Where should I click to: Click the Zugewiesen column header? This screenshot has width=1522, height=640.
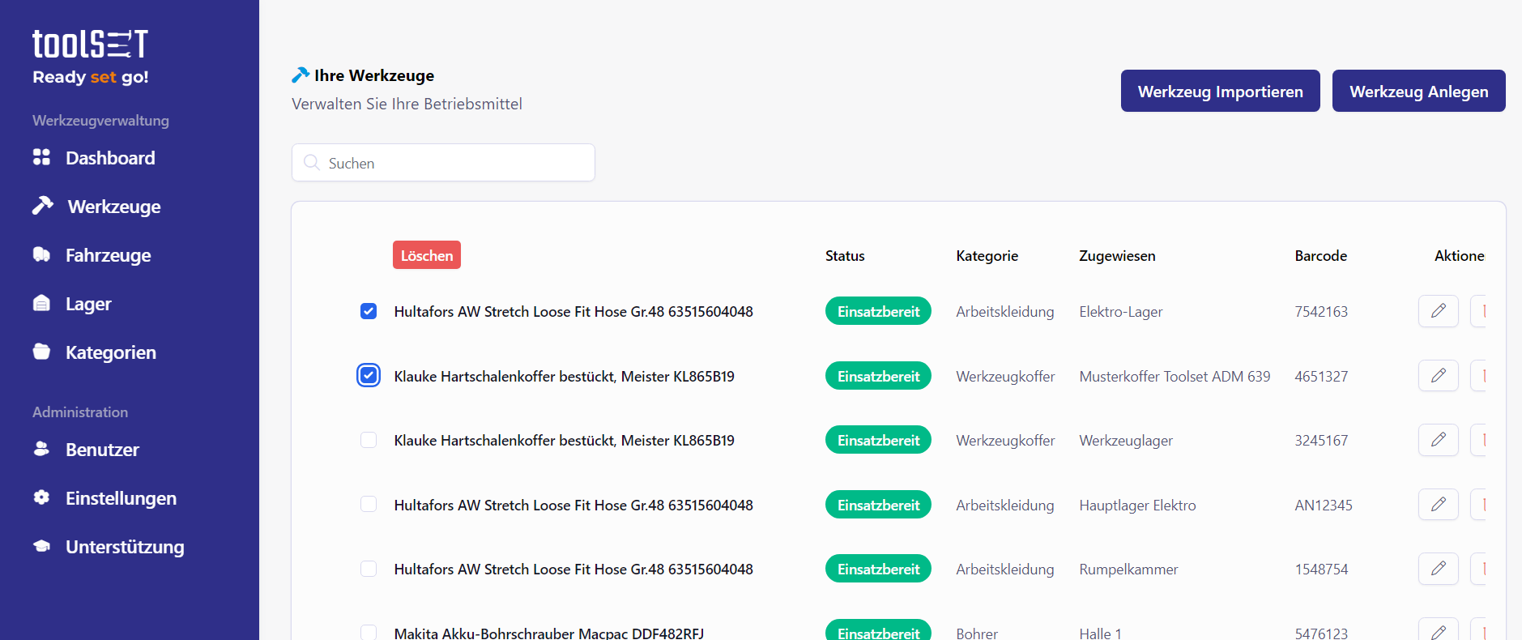click(1117, 256)
